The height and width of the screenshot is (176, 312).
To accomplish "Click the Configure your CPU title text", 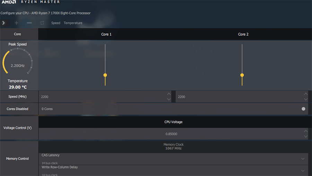I will 45,13.
